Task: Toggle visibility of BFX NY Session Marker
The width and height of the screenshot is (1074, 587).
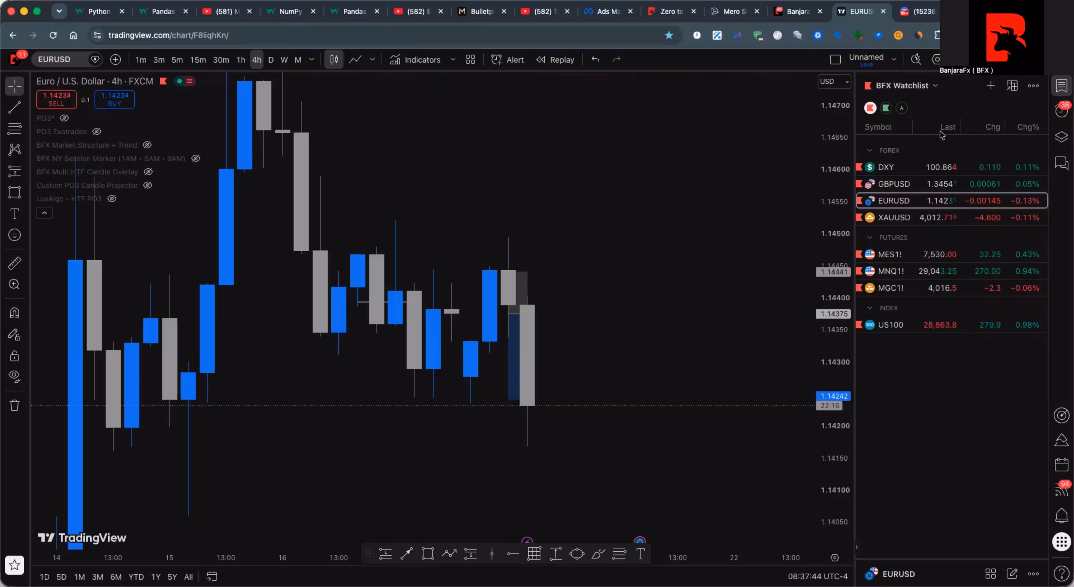Action: pyautogui.click(x=196, y=158)
